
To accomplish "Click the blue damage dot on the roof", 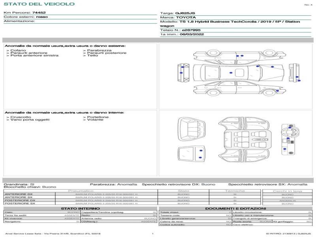I will (x=231, y=72).
